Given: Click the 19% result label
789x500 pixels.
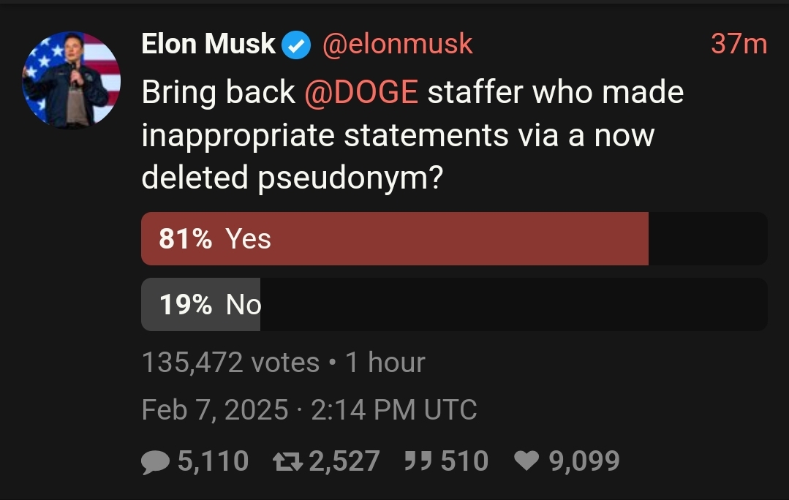Looking at the screenshot, I should 186,305.
